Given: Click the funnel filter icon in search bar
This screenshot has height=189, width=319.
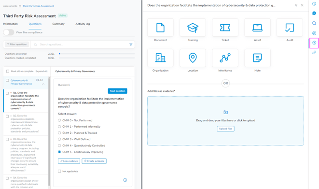Looking at the screenshot, I should click(131, 44).
